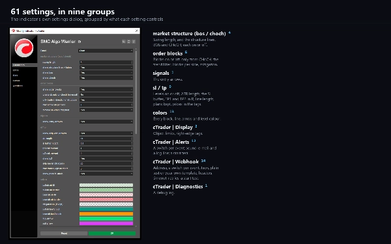
Task: Click the 'order blocks' group heading
Action: [167, 53]
